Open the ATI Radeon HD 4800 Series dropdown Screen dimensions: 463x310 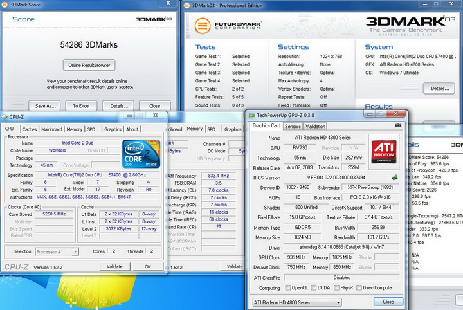tap(297, 302)
